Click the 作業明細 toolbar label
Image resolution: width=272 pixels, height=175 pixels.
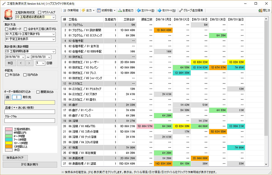pyautogui.click(x=73, y=10)
